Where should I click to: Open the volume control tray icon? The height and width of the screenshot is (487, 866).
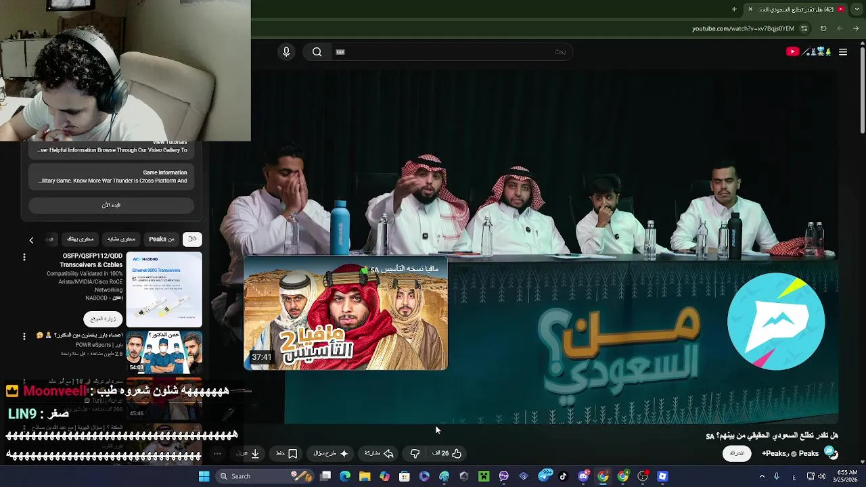click(x=821, y=476)
